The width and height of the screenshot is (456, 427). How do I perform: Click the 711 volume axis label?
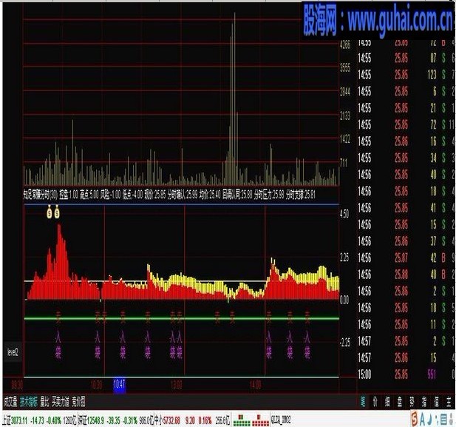point(344,163)
